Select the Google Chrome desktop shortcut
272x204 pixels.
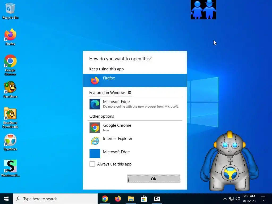10,65
